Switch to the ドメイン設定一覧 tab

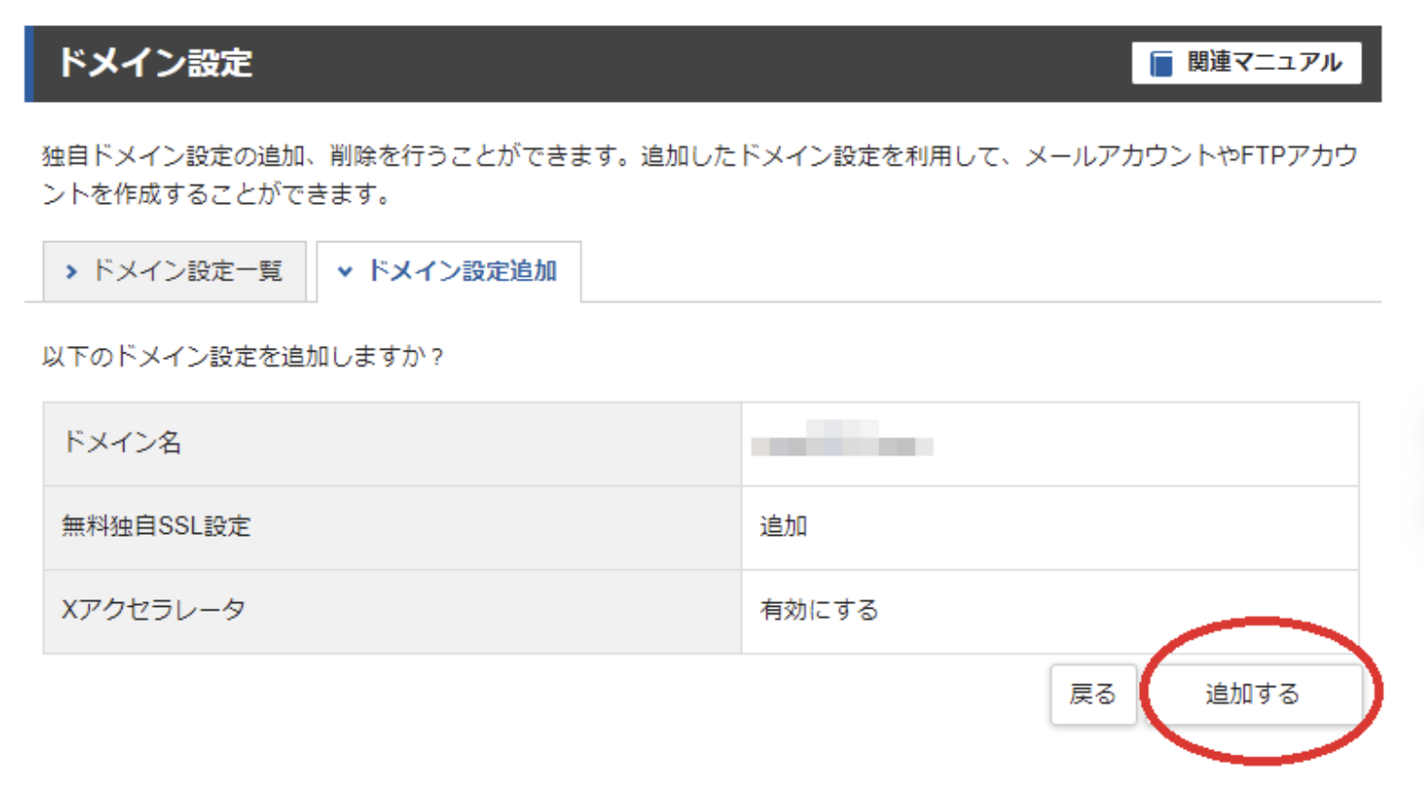(175, 271)
